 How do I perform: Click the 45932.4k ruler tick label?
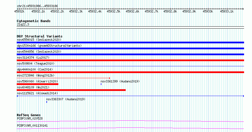pyautogui.click(x=95, y=11)
